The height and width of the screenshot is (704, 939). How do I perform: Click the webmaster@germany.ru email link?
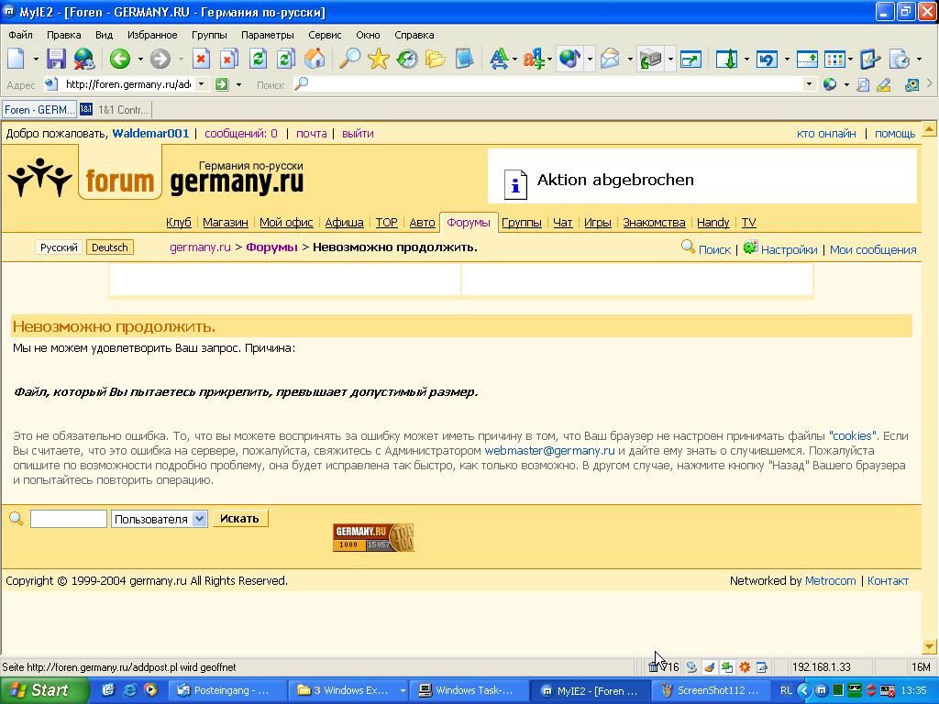(x=549, y=451)
